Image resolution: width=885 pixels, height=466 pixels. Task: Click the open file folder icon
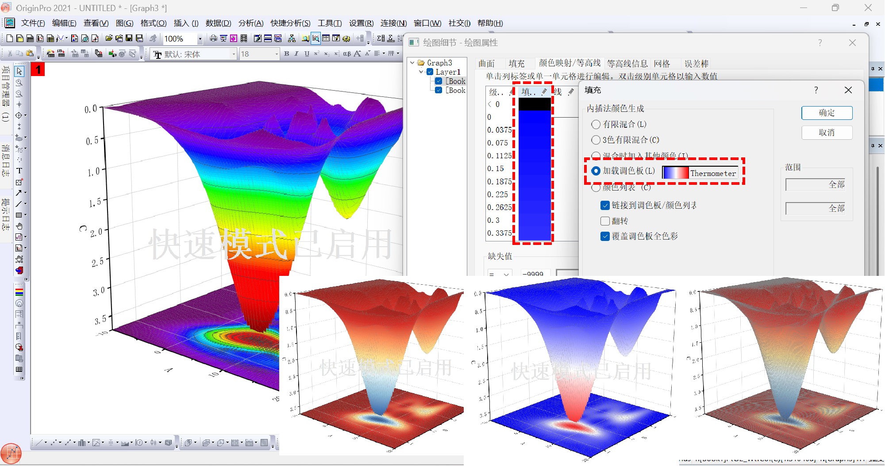point(108,38)
